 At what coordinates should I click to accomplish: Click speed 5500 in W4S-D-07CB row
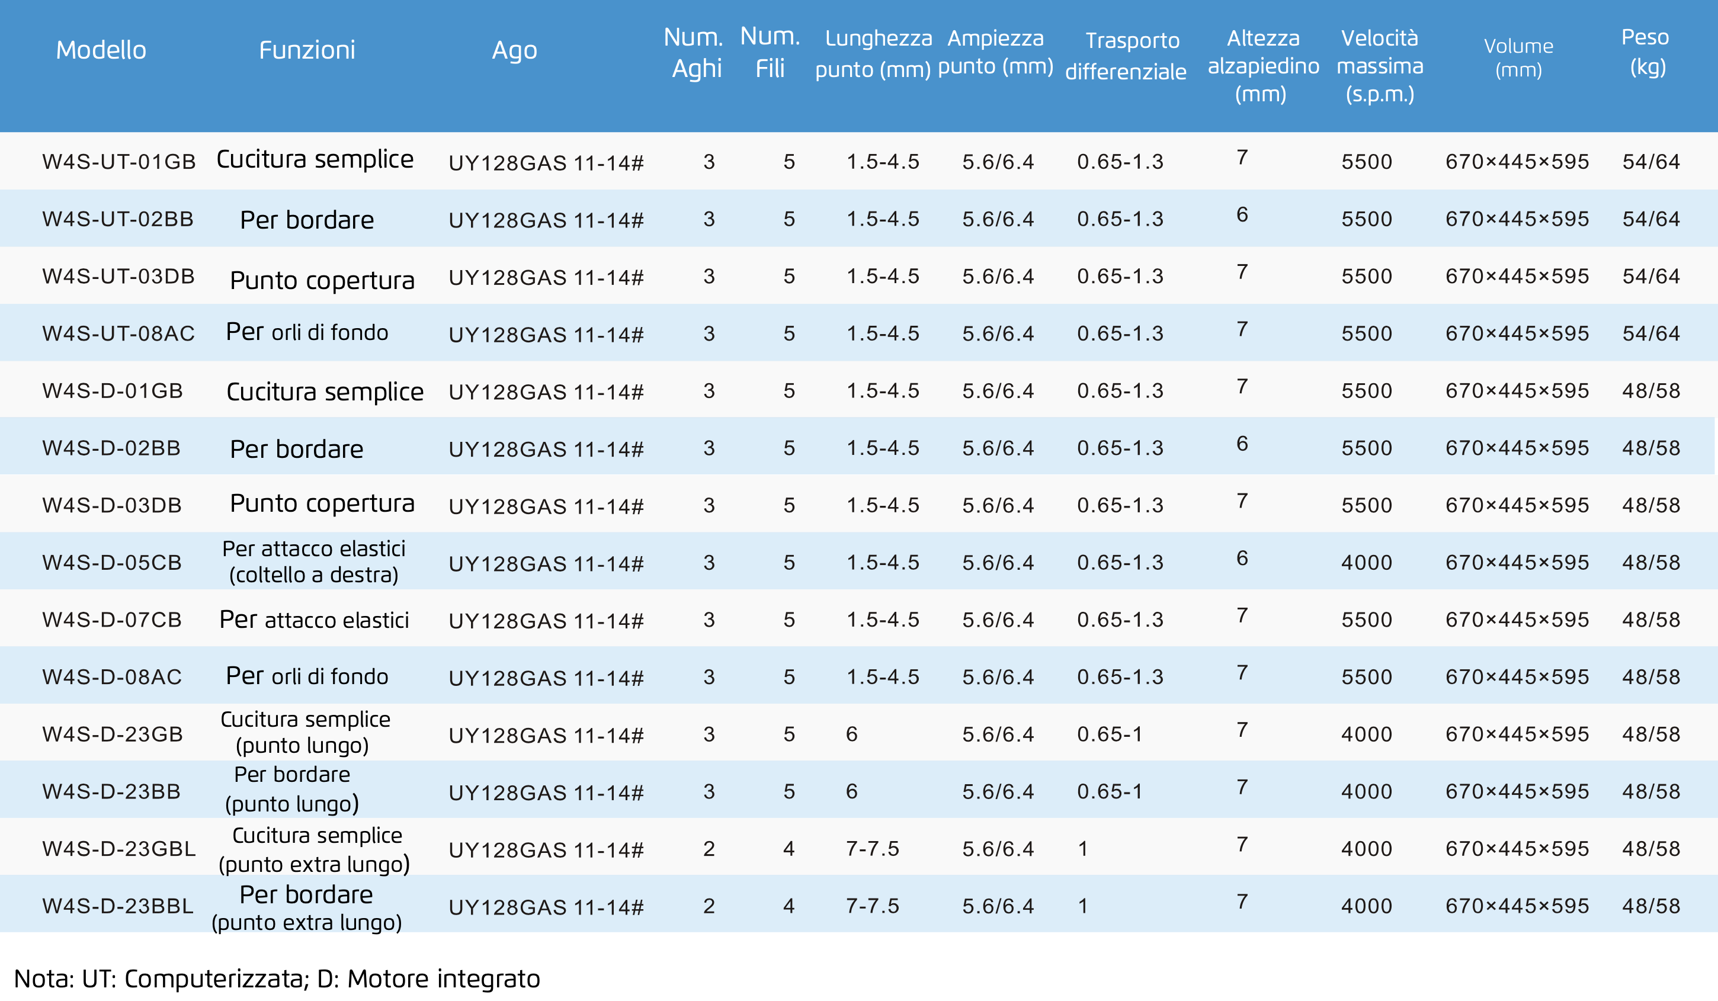[x=1366, y=620]
